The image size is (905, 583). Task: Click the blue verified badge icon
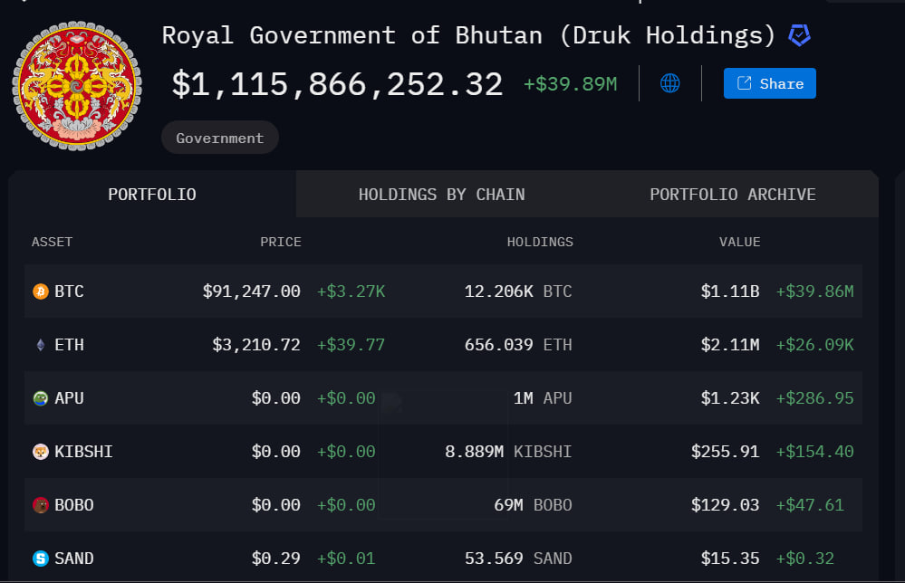click(x=799, y=36)
